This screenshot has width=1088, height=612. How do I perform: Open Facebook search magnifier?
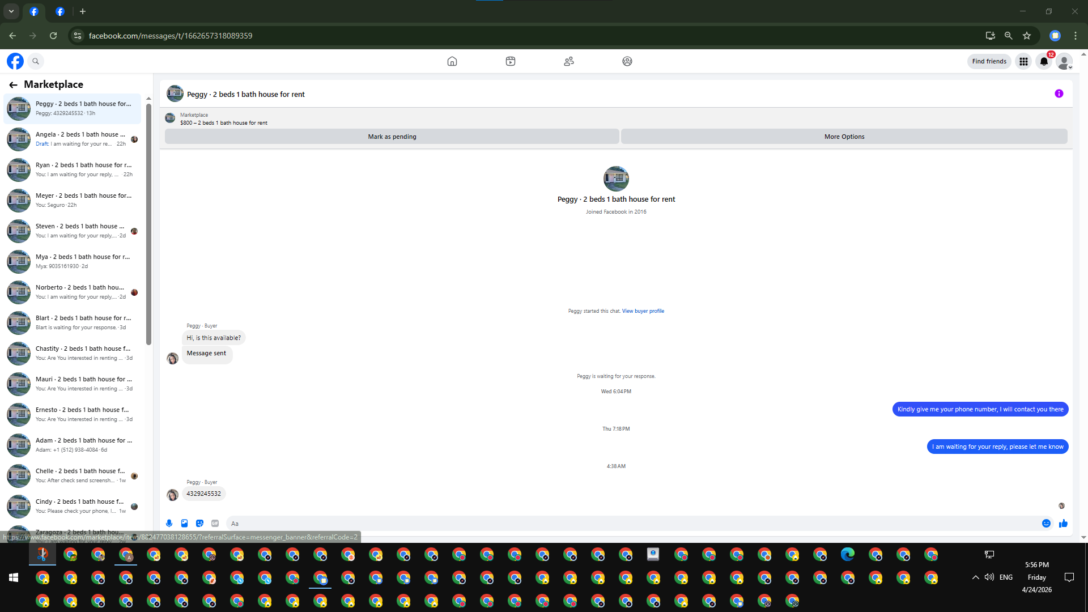(36, 61)
